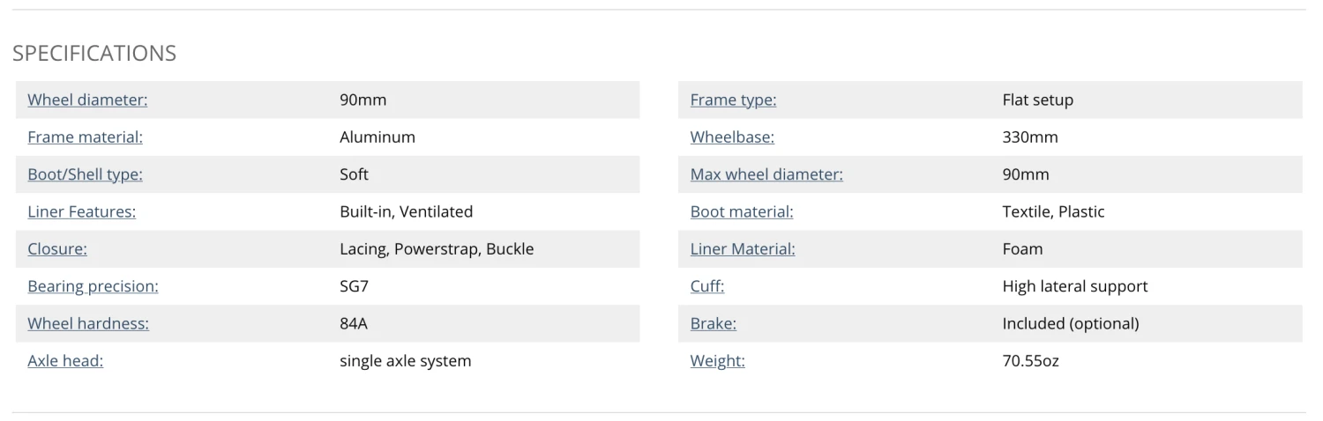Open the Boot material link
1323x421 pixels.
click(x=742, y=211)
